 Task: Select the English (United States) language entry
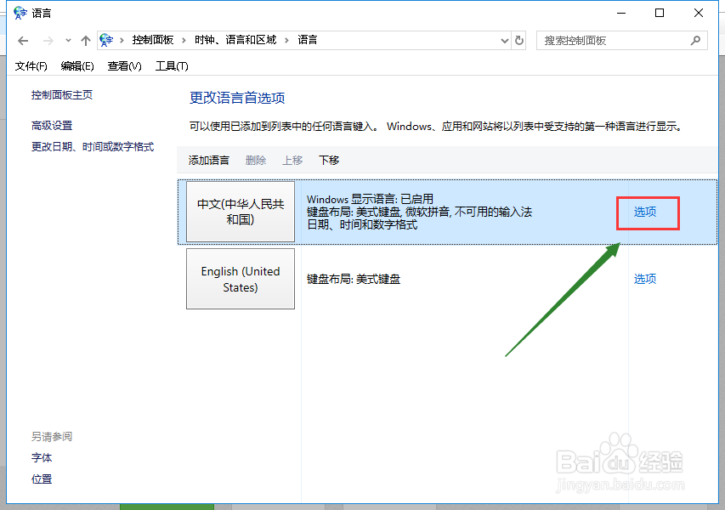[240, 279]
